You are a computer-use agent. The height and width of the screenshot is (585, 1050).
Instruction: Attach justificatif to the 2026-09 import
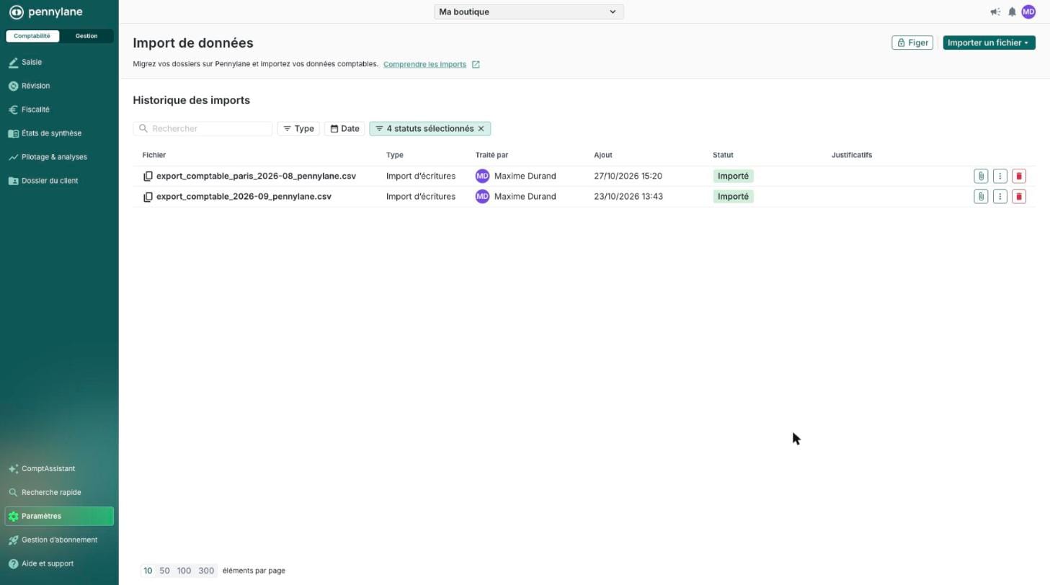pyautogui.click(x=981, y=197)
